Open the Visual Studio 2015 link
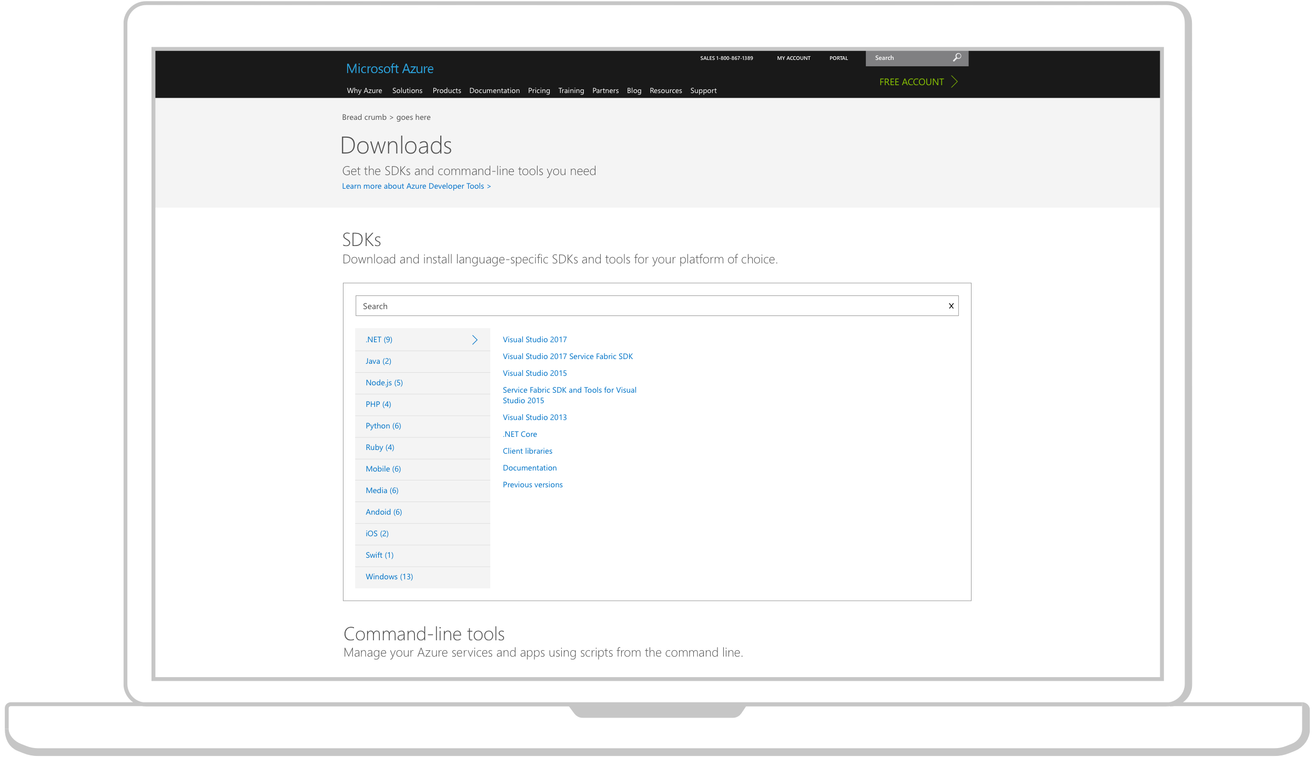Image resolution: width=1315 pixels, height=757 pixels. 534,373
